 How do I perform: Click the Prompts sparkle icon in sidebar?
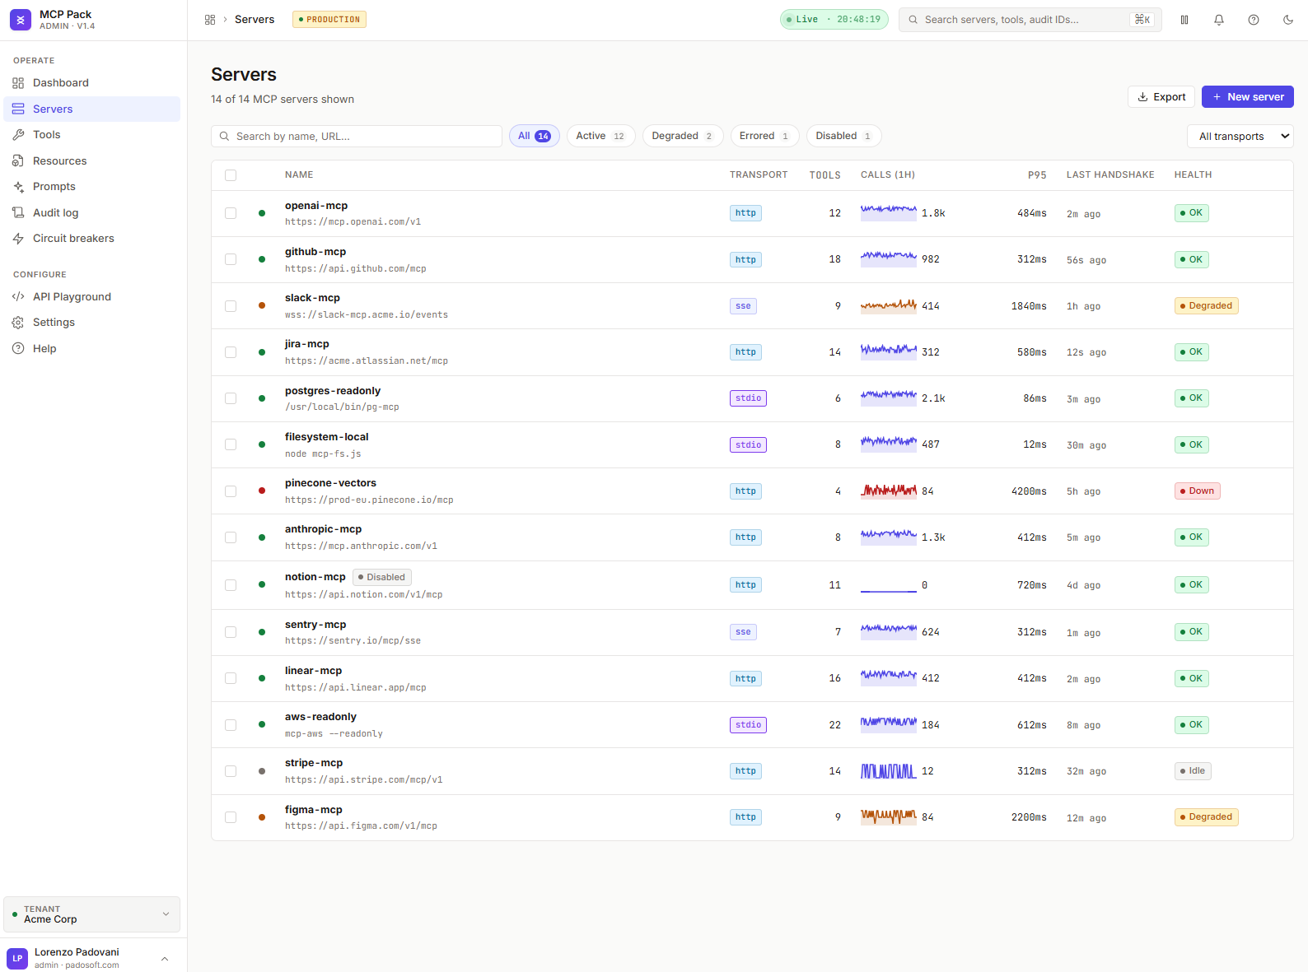click(18, 187)
